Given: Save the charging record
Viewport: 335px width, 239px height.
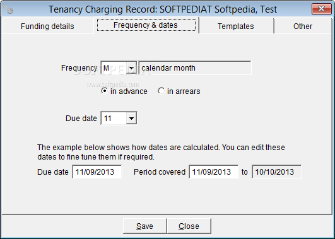Looking at the screenshot, I should pos(144,226).
